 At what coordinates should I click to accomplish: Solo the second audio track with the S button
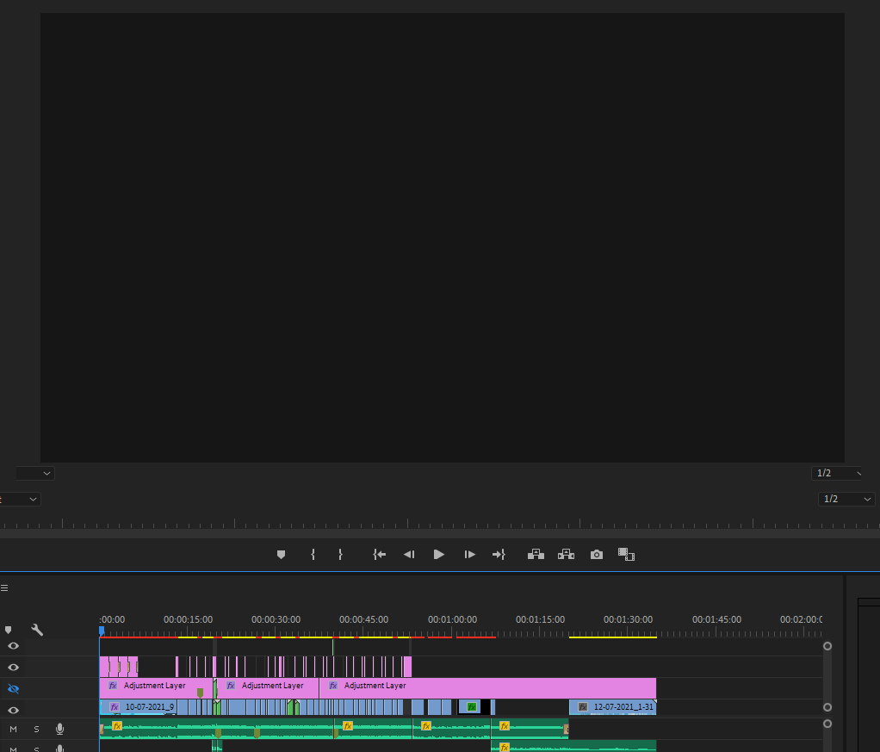35,749
